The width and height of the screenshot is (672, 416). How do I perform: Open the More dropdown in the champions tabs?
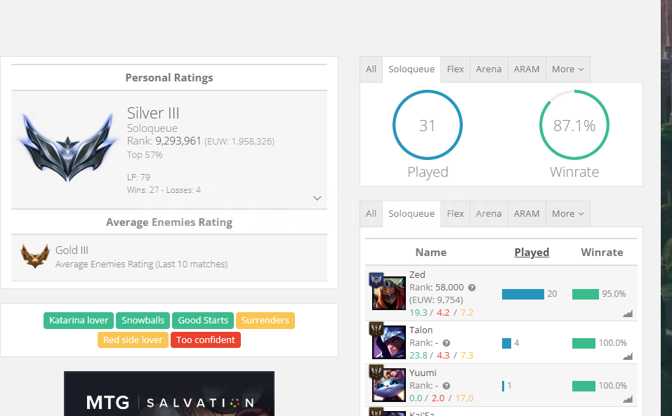pos(568,213)
